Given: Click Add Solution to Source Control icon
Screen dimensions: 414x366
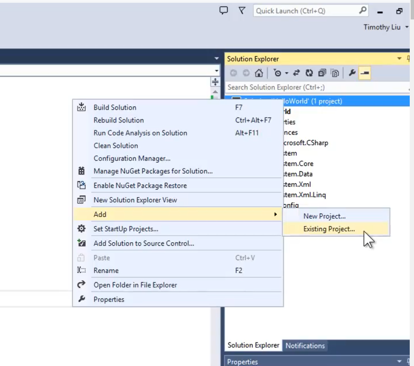Looking at the screenshot, I should tap(81, 243).
